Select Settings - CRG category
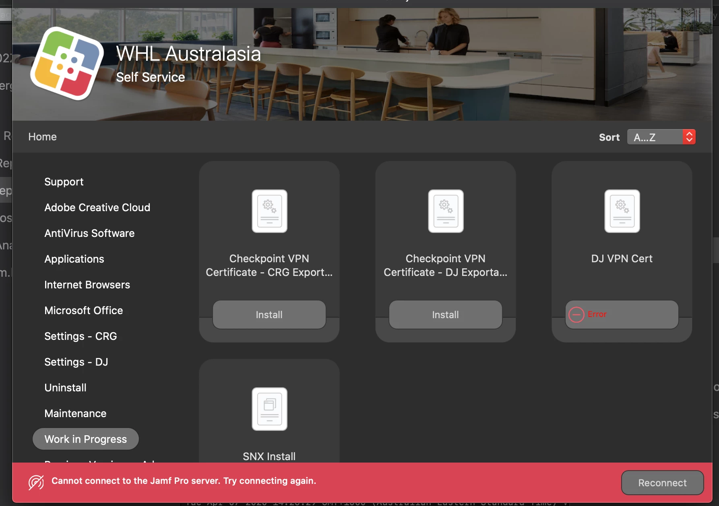Viewport: 719px width, 506px height. point(81,336)
